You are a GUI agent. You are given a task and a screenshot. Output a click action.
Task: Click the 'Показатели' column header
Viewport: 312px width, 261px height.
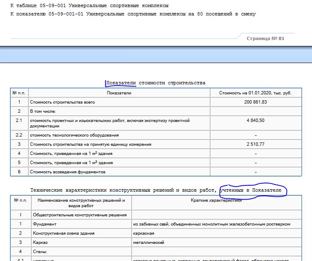point(119,93)
